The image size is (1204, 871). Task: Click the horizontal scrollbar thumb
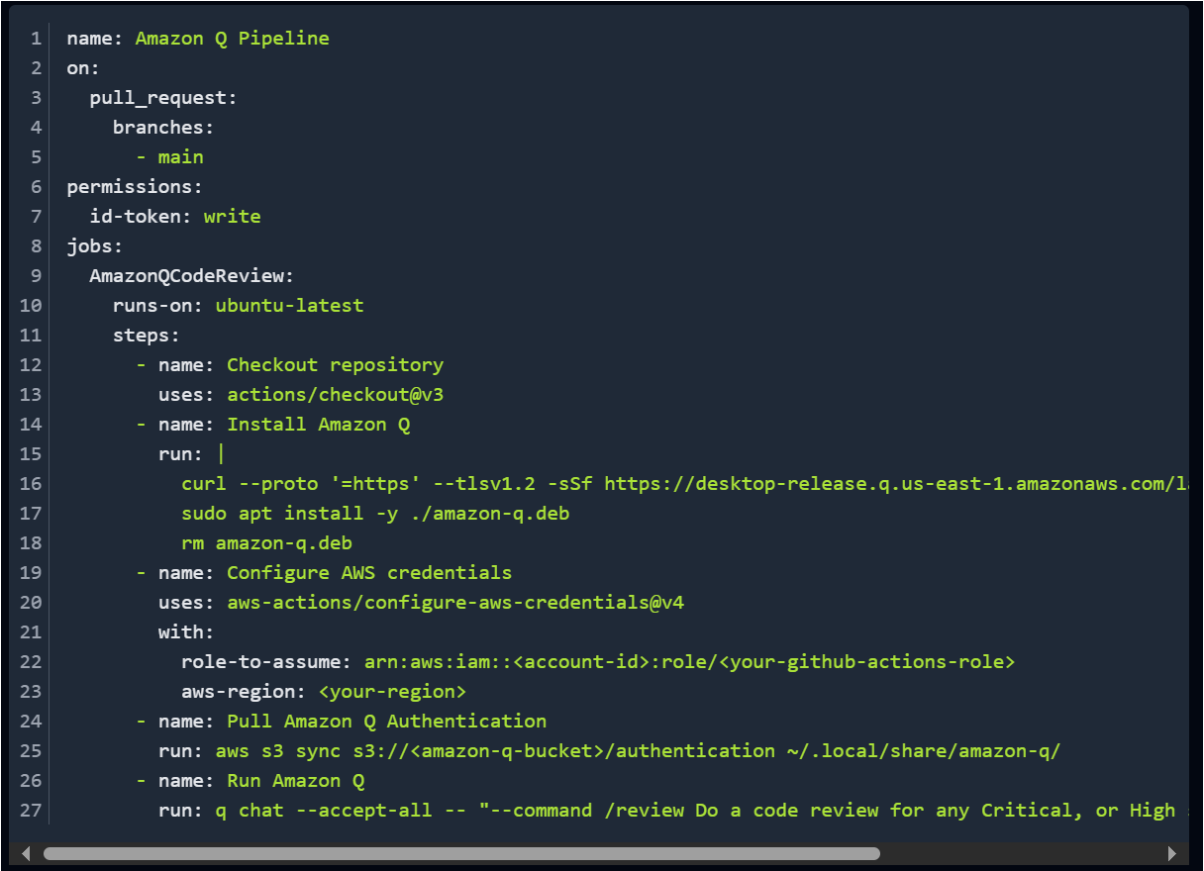(461, 853)
